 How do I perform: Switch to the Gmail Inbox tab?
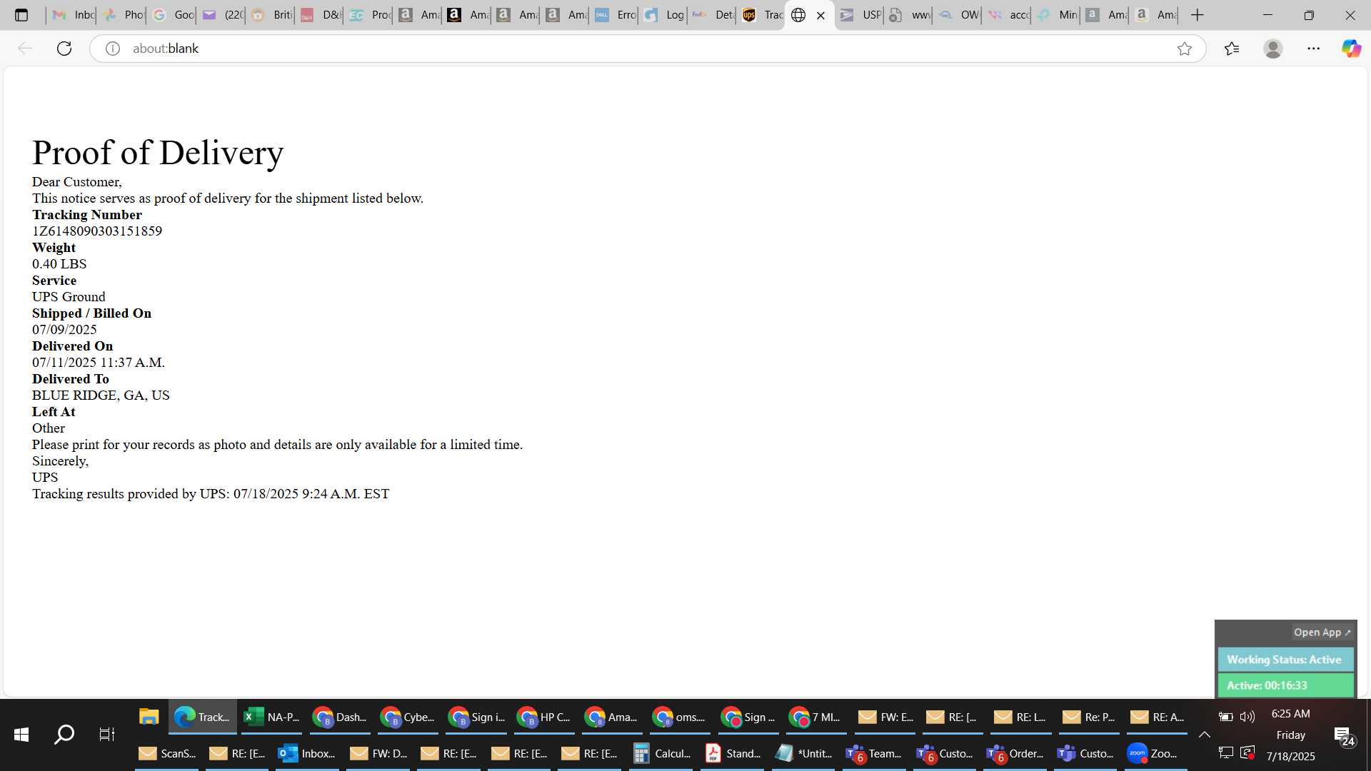pyautogui.click(x=72, y=15)
